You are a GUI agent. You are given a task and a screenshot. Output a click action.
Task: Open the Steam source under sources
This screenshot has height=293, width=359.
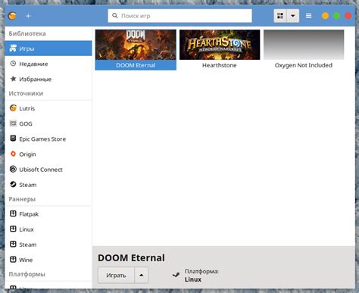point(48,185)
